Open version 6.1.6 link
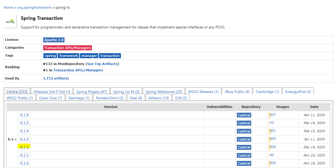The height and width of the screenshot is (168, 335). point(24,115)
